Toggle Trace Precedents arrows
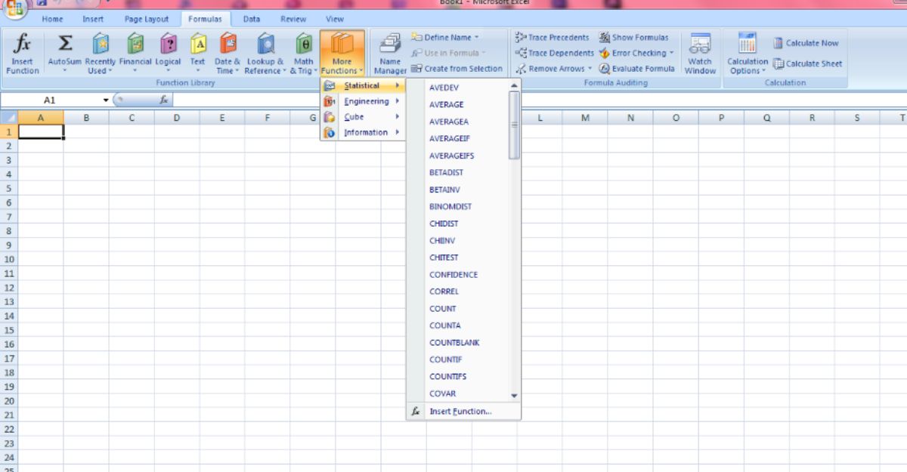The width and height of the screenshot is (907, 472). (557, 36)
